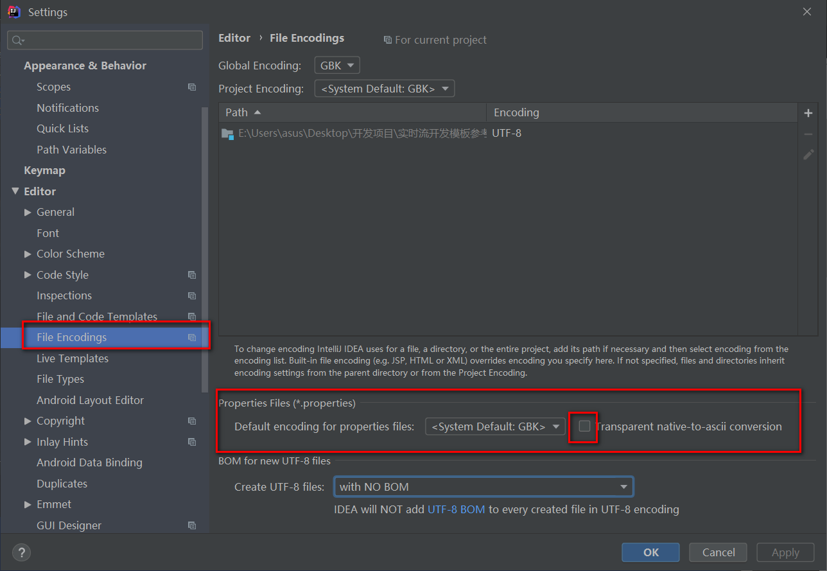Click the project-level icon beside Code Style
827x571 pixels.
(x=191, y=275)
